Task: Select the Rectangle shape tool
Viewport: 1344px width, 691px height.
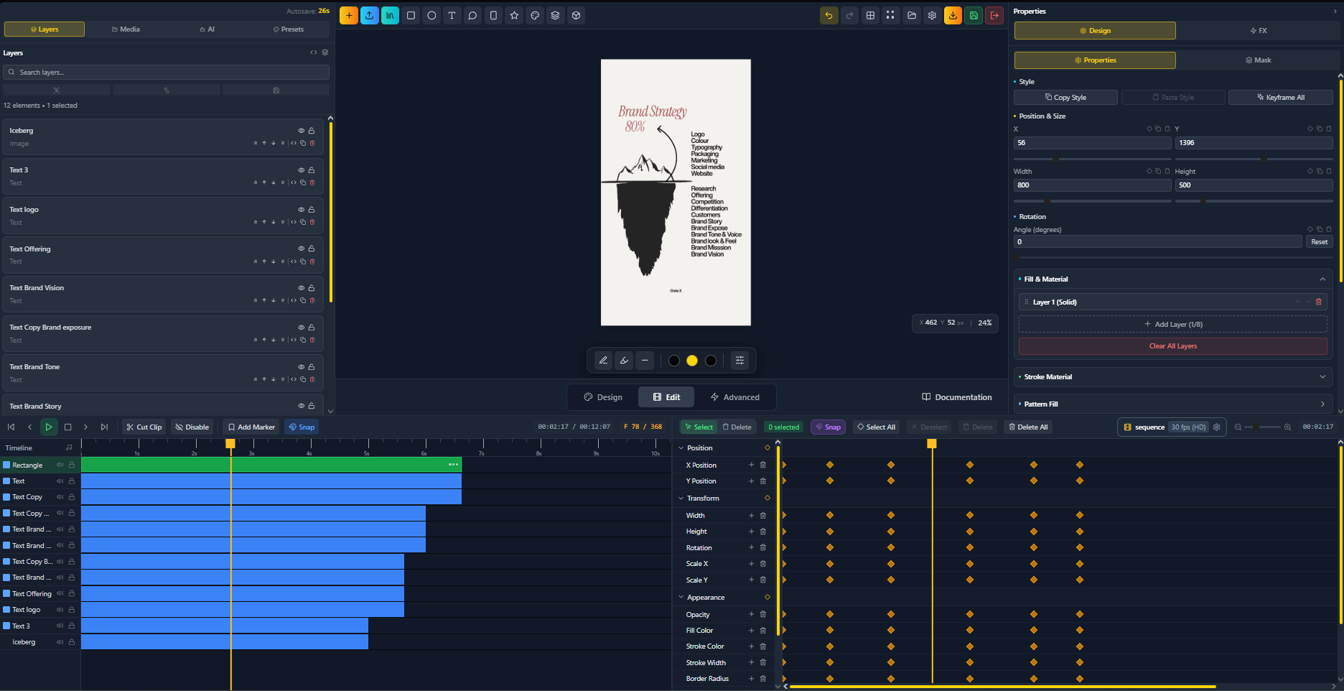Action: (411, 15)
